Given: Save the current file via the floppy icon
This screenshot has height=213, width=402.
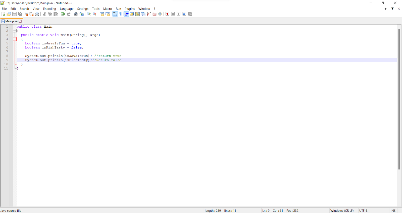Looking at the screenshot, I should click(x=14, y=14).
